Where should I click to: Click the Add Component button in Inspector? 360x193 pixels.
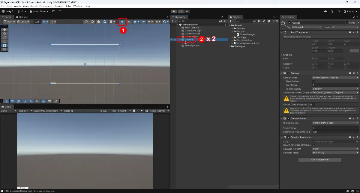tap(319, 159)
